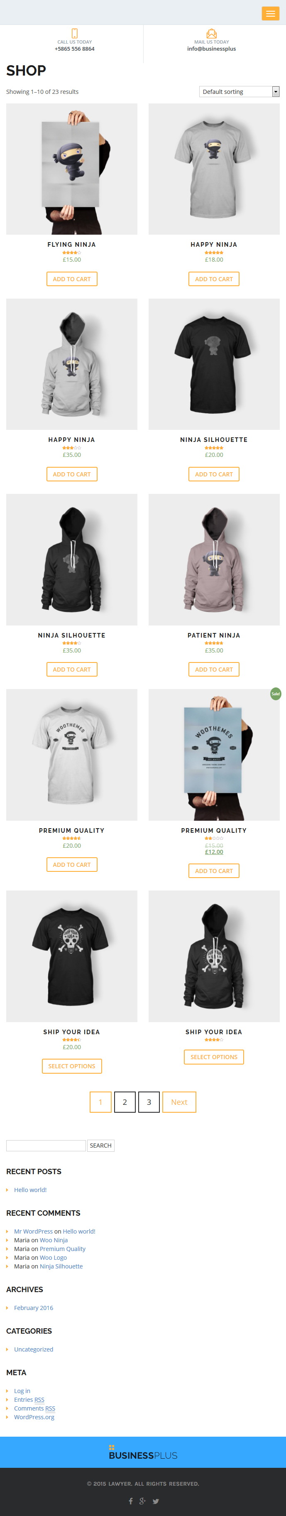This screenshot has height=1516, width=286.
Task: Open the Hello world! recent post
Action: tap(30, 1190)
